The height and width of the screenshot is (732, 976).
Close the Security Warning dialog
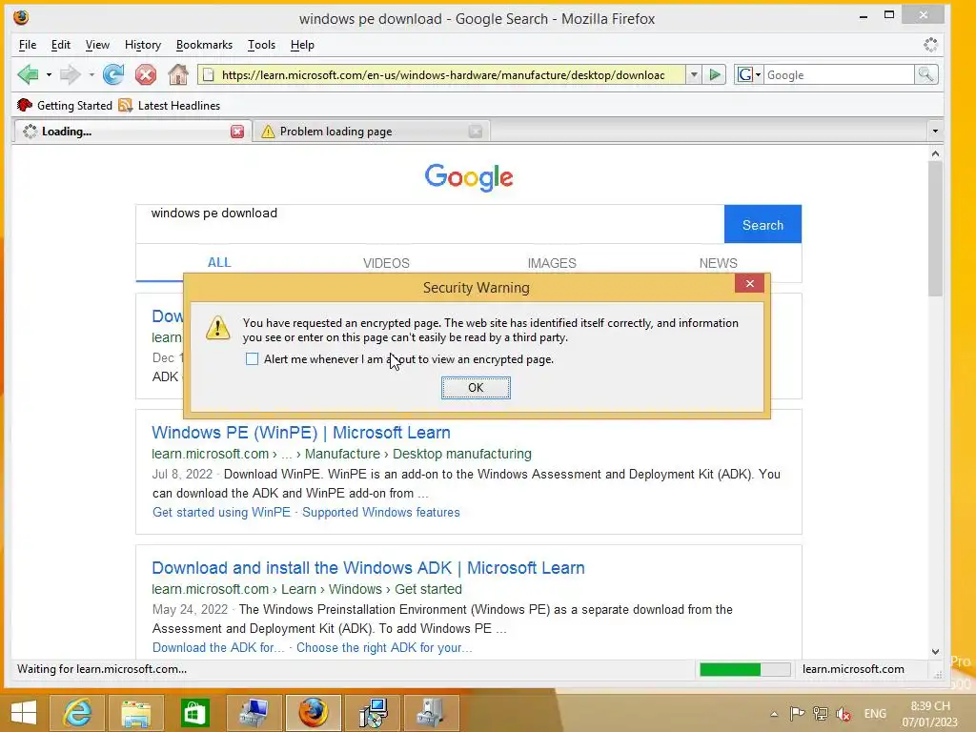(749, 284)
